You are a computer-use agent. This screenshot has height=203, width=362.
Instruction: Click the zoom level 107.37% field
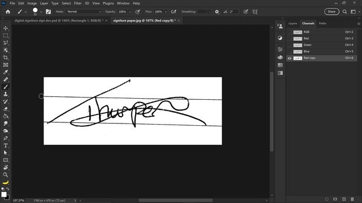(x=19, y=201)
